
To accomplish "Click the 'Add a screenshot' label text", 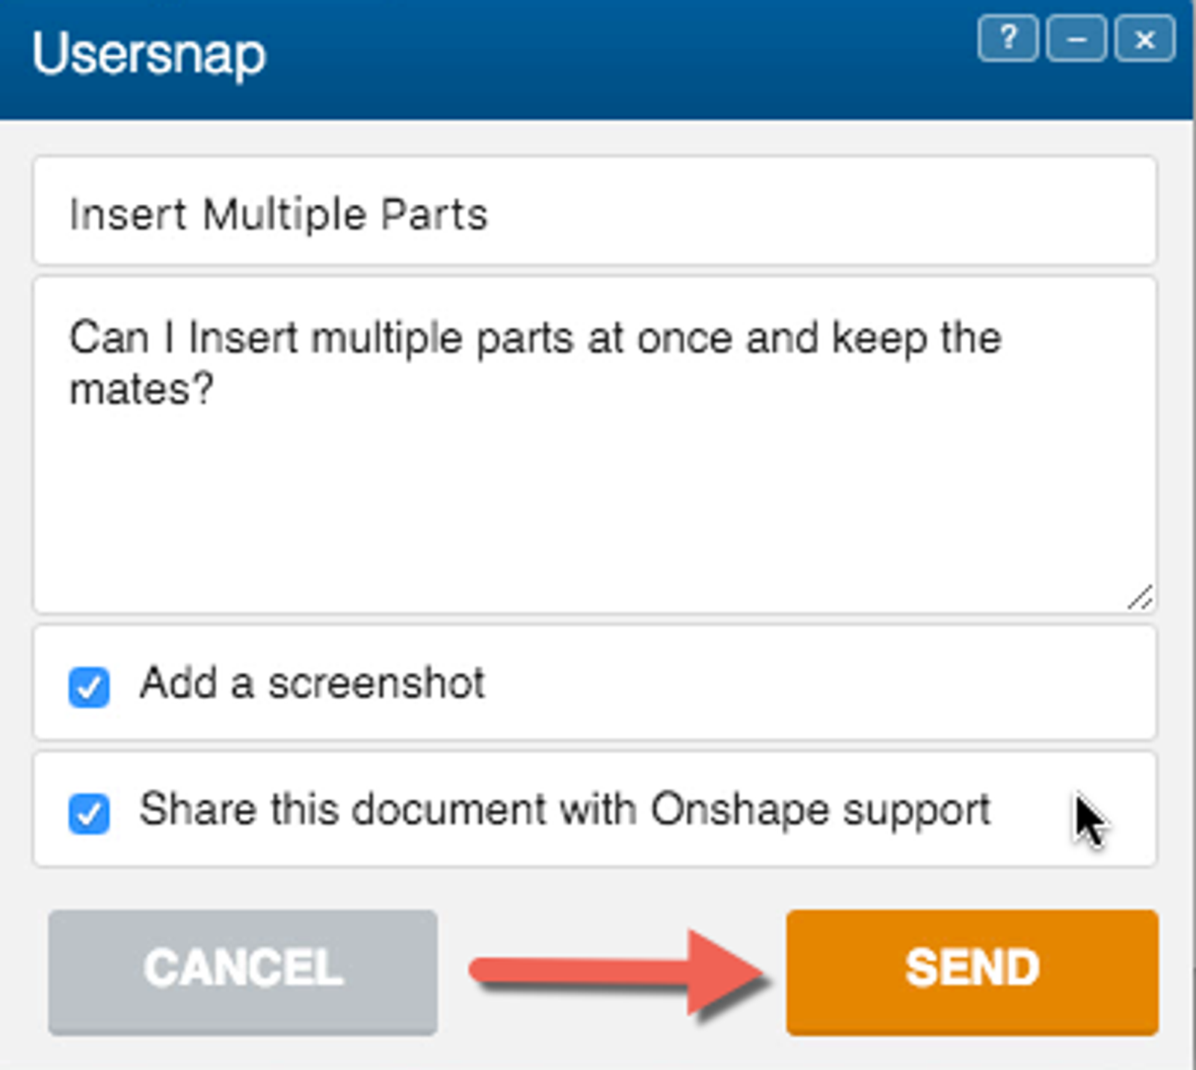I will pos(312,683).
